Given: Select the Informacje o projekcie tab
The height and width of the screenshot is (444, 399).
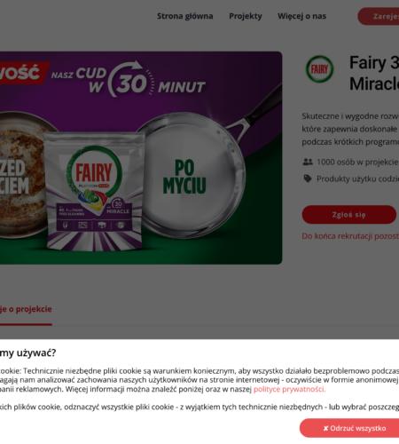Looking at the screenshot, I should pyautogui.click(x=26, y=309).
